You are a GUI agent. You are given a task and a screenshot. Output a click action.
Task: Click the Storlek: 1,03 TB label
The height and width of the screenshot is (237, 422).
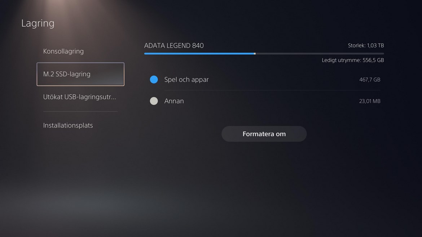point(366,45)
